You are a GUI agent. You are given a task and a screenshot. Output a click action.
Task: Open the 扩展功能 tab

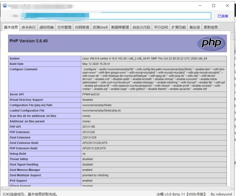179,27
